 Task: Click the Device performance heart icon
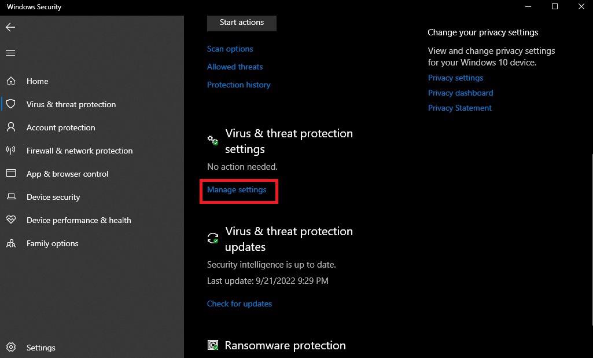[x=11, y=220]
